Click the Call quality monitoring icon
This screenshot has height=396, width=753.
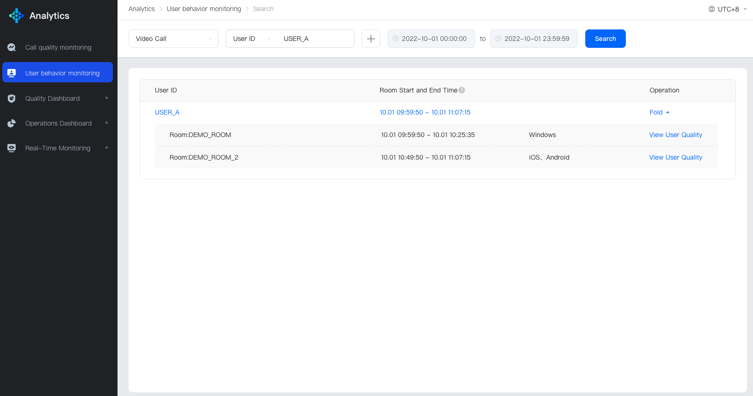(x=12, y=47)
